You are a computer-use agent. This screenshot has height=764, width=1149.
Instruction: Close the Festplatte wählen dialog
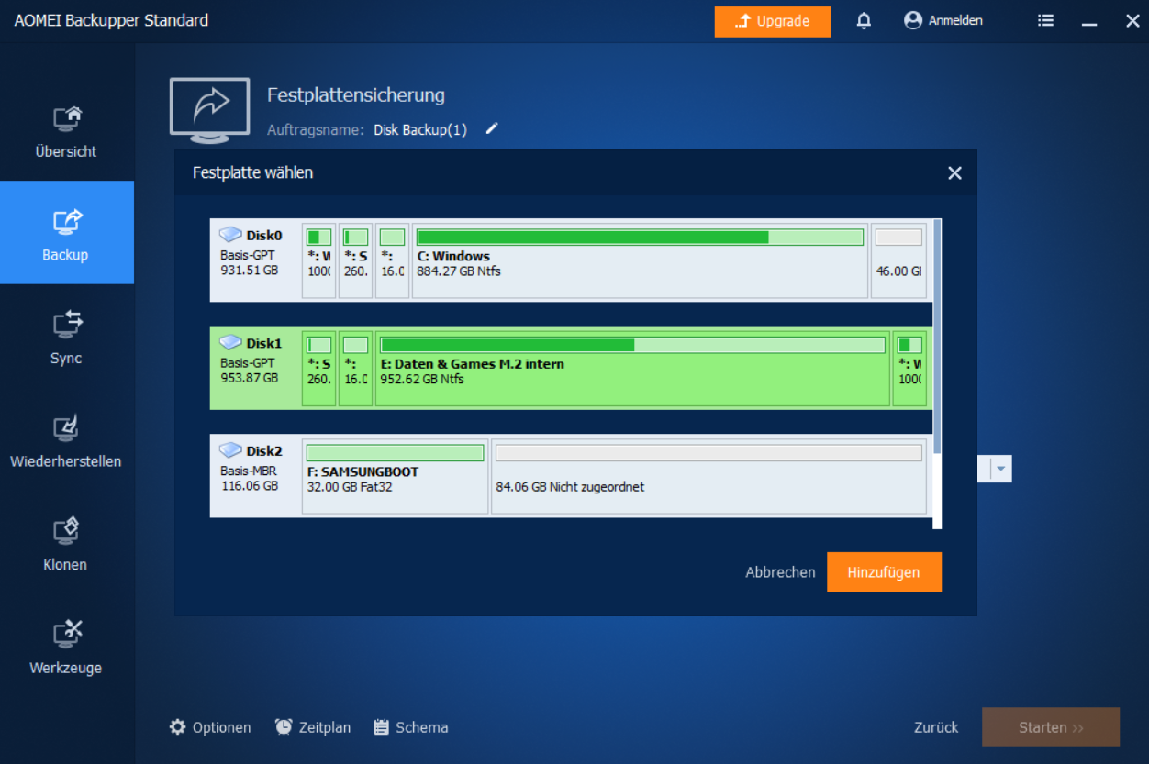tap(954, 172)
